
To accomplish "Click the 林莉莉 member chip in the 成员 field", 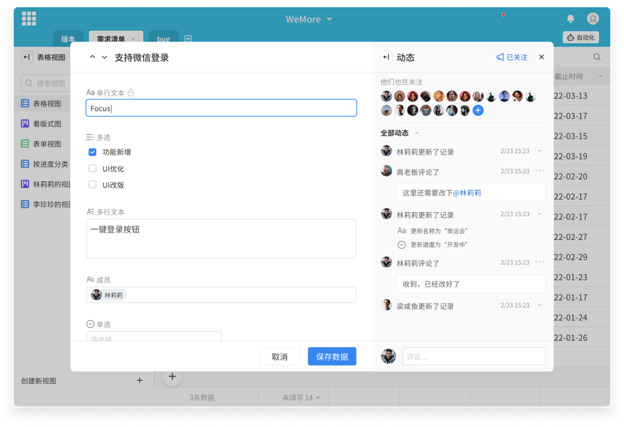I will [x=109, y=295].
